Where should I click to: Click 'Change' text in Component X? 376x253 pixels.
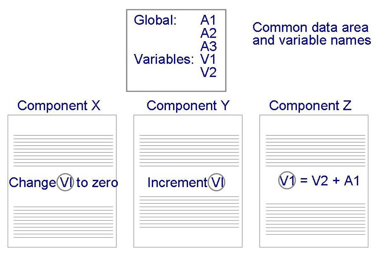pyautogui.click(x=32, y=183)
